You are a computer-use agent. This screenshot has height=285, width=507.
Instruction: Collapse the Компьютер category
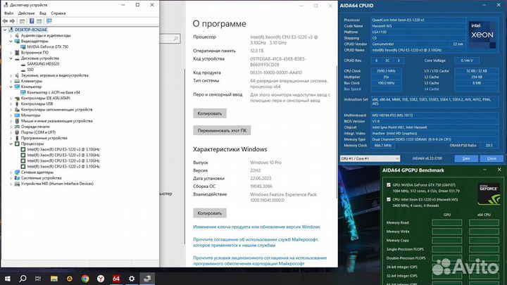coord(11,87)
